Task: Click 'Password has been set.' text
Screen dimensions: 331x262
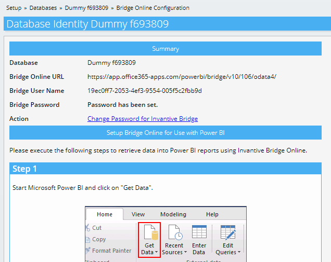Action: coord(123,105)
